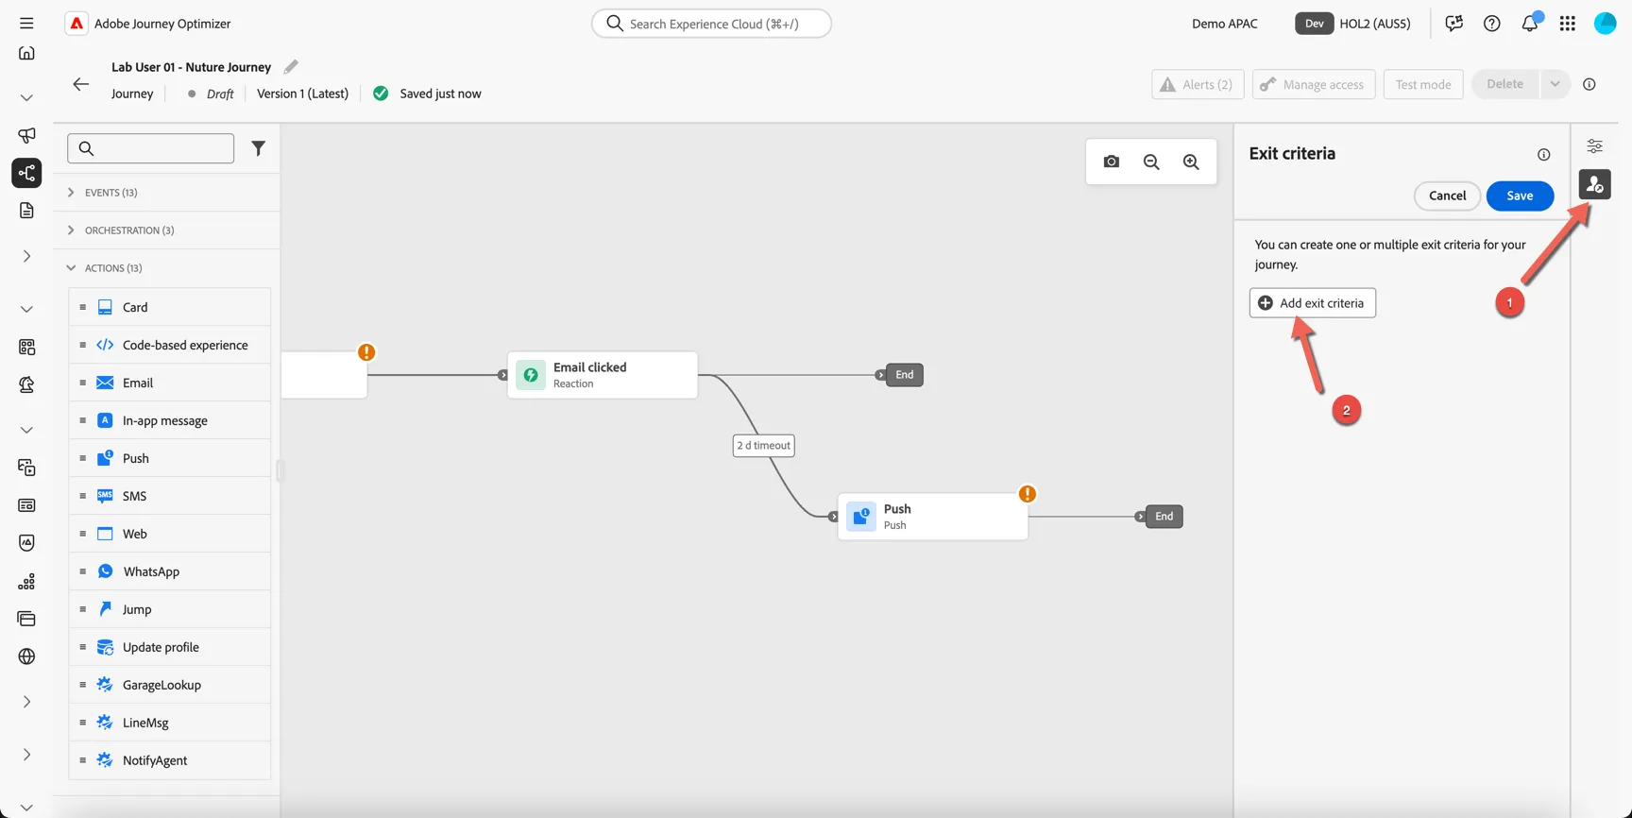The image size is (1632, 818).
Task: Open the exit criteria profile icon
Action: 1594,184
